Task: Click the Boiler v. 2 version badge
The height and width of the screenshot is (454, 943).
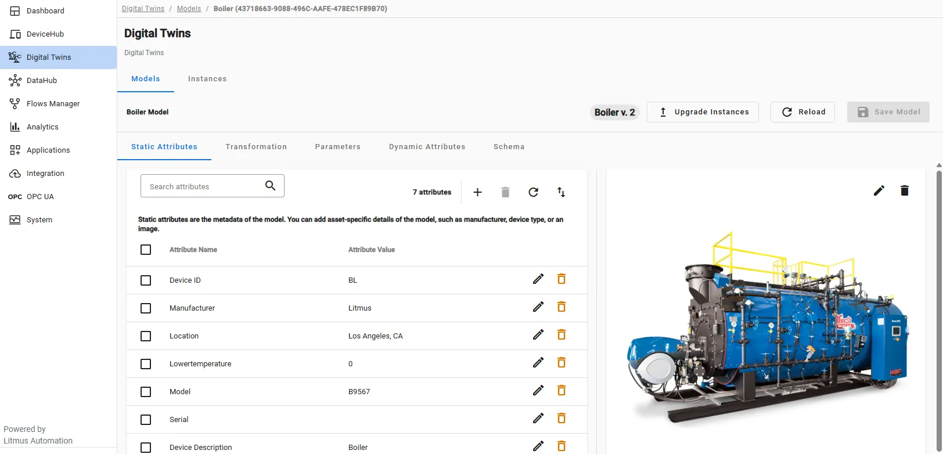Action: point(615,113)
